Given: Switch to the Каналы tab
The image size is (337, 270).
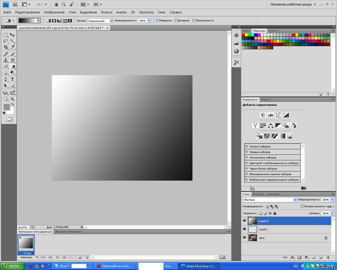Looking at the screenshot, I should [258, 194].
